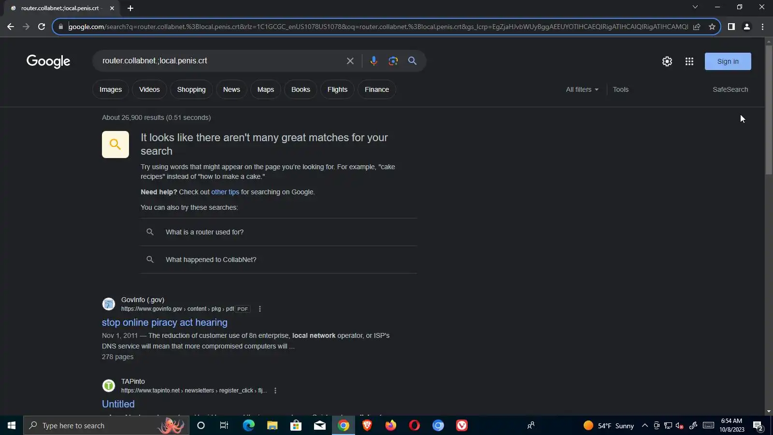Click the browser back arrow
773x435 pixels.
(x=11, y=27)
